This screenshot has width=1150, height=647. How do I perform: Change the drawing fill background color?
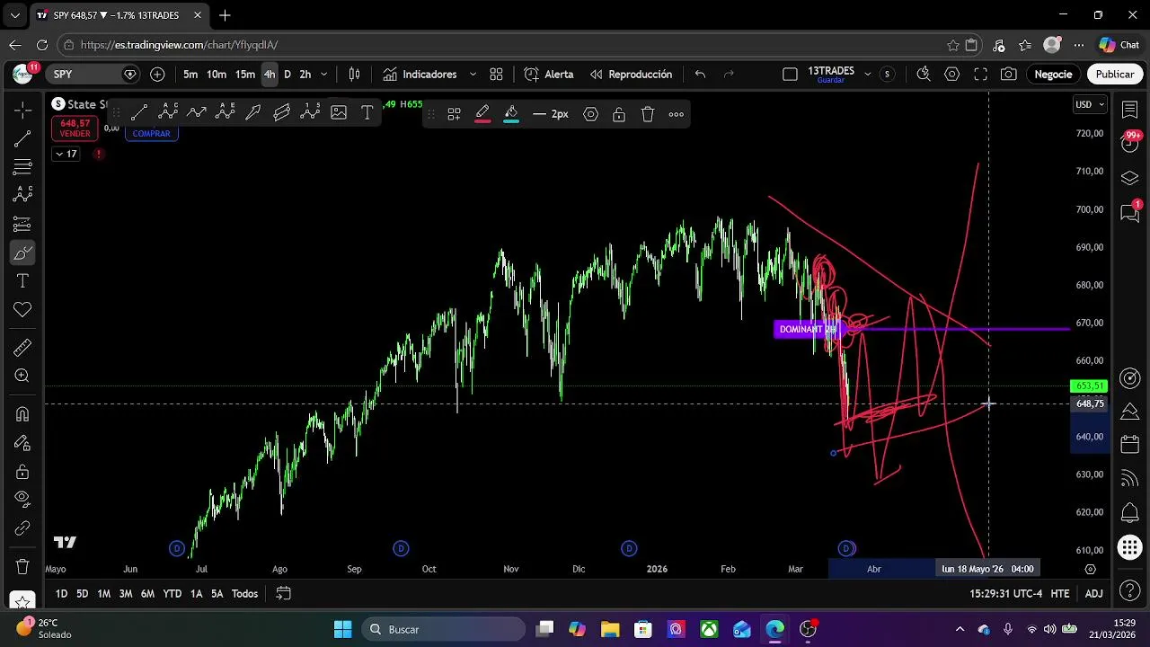tap(511, 114)
